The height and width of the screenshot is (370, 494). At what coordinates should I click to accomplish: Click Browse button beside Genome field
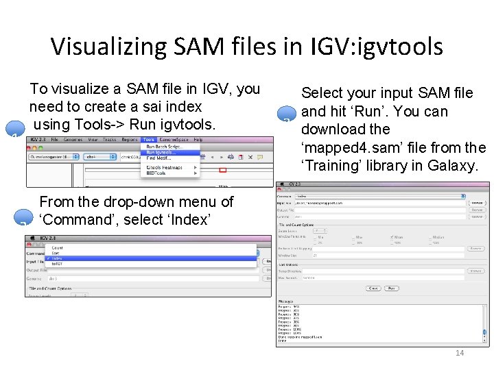pyautogui.click(x=477, y=217)
